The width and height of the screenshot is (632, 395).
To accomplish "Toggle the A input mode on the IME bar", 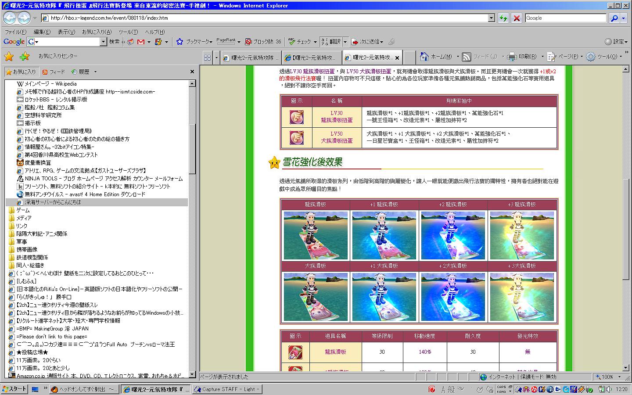I will (x=444, y=389).
